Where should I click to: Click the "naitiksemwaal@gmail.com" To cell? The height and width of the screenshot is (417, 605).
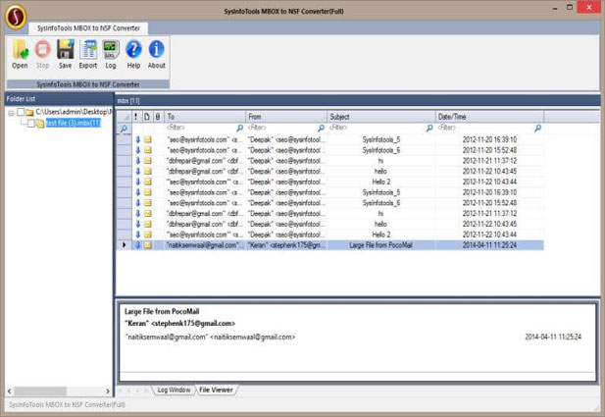[205, 244]
